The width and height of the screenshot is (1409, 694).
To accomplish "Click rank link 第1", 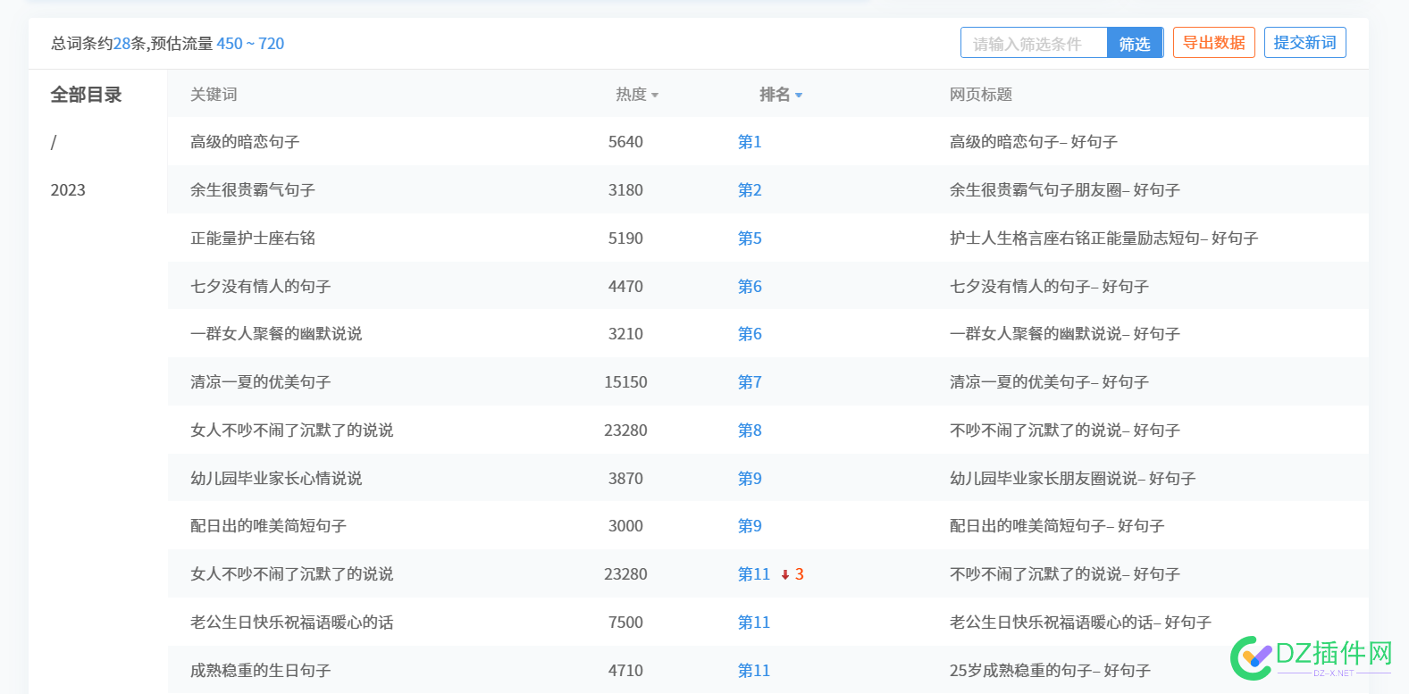I will [750, 142].
